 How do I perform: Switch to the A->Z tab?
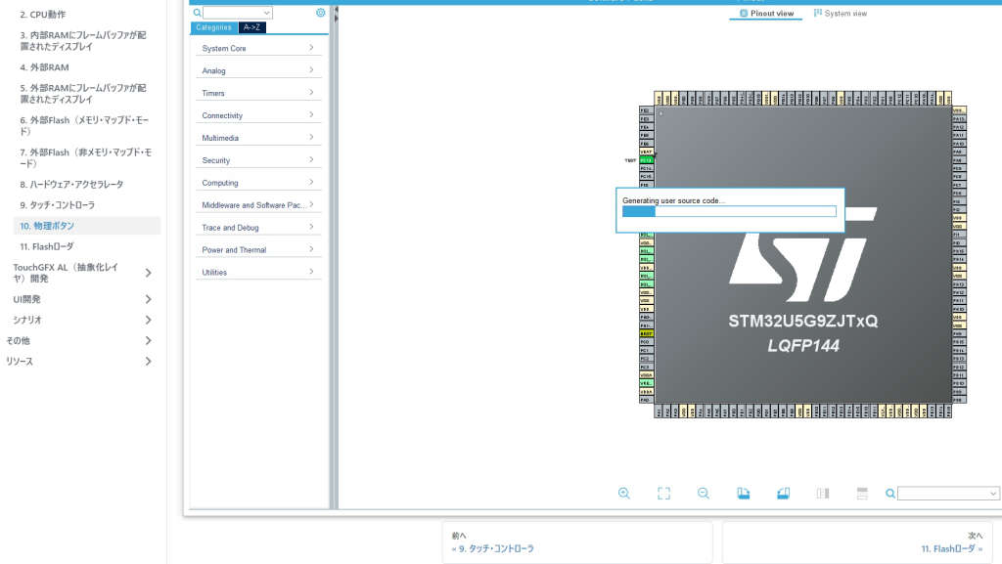pyautogui.click(x=251, y=27)
